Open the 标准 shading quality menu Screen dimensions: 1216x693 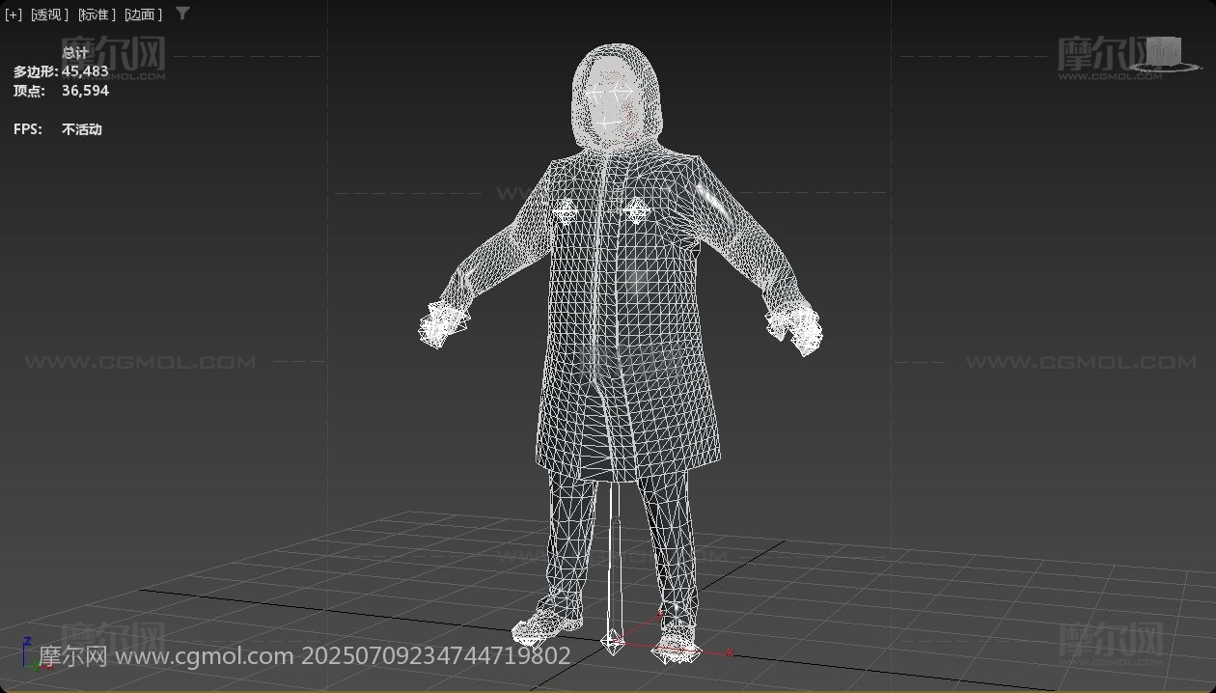coord(97,14)
